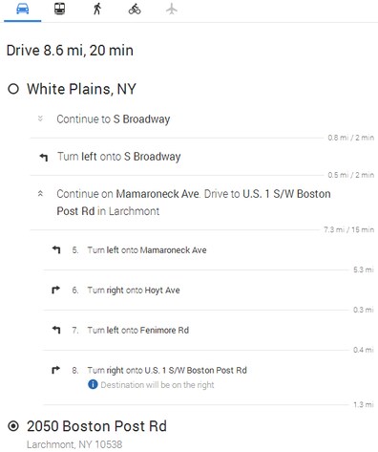The image size is (378, 452).
Task: Click the 2050 Boston Post Rd destination marker
Action: (x=13, y=426)
